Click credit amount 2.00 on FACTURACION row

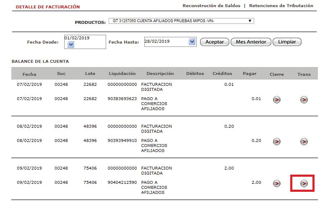229,168
